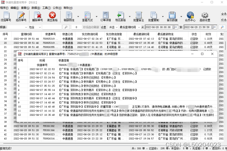The image size is (227, 151).
Task: Click the magnifier button after the end date
Action: click(x=222, y=27)
